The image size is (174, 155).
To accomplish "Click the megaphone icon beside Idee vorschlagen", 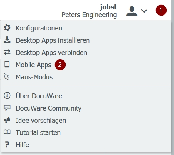I will 7,120.
